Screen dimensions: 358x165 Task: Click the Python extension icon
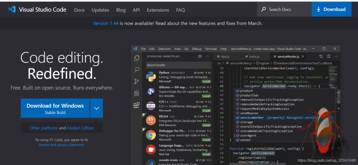(151, 76)
